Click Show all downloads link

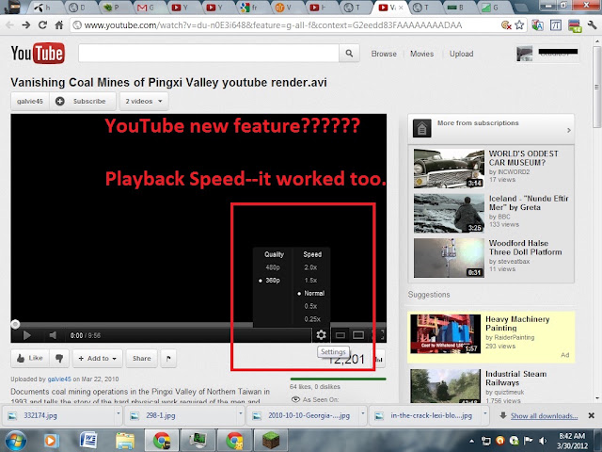pos(544,416)
